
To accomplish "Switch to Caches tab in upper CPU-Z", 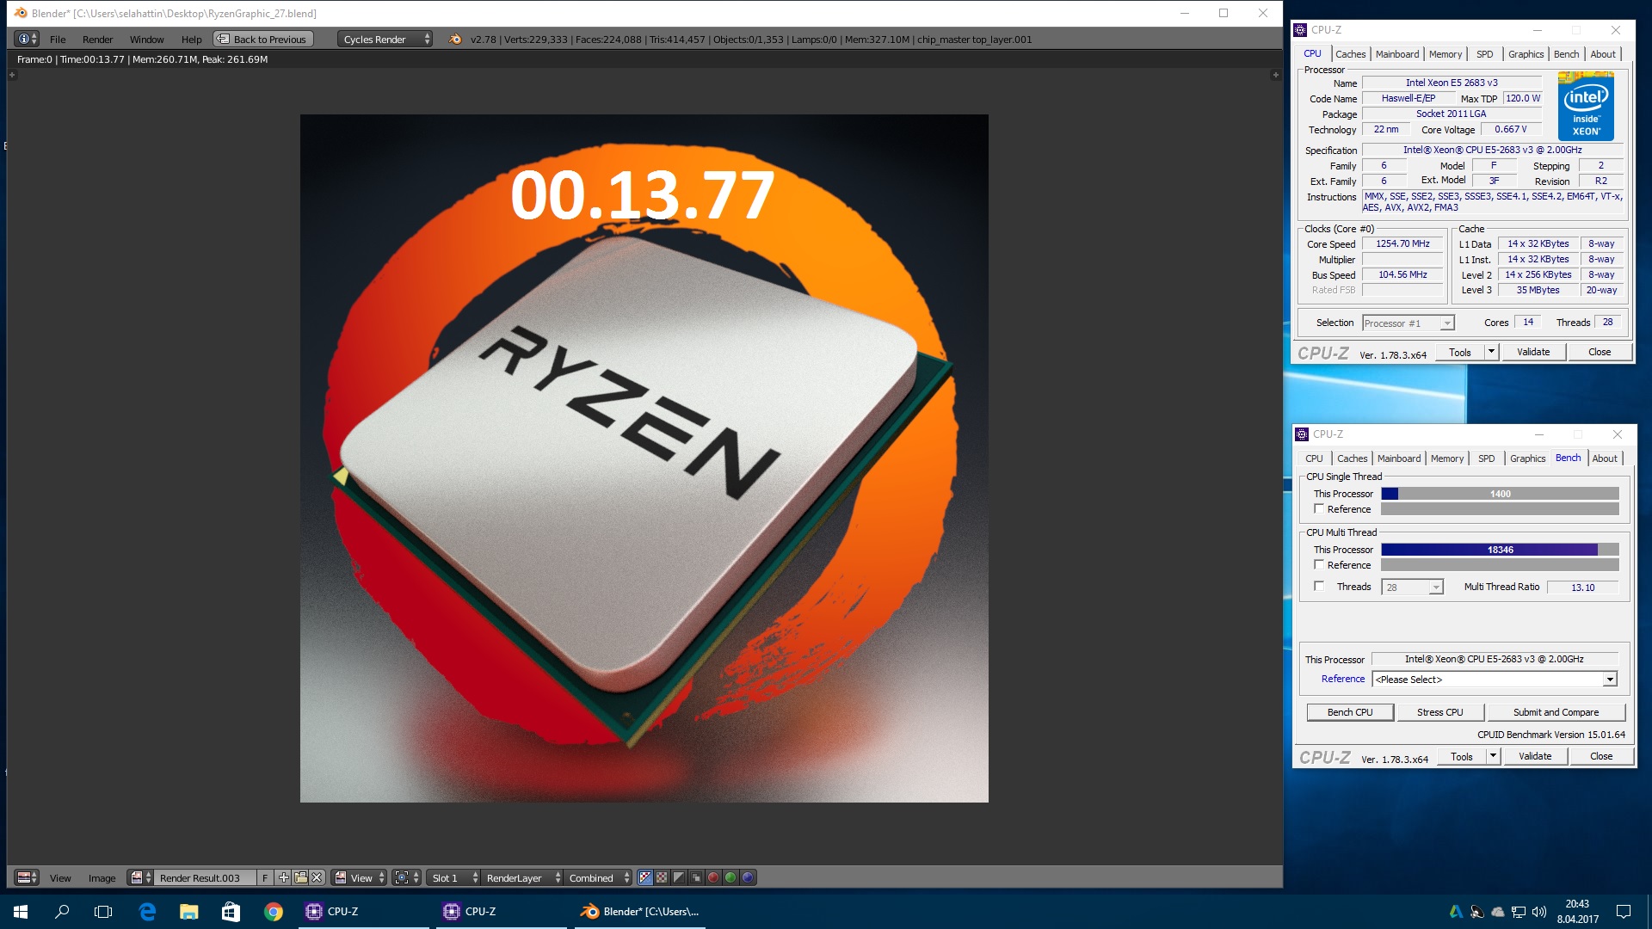I will (1350, 54).
